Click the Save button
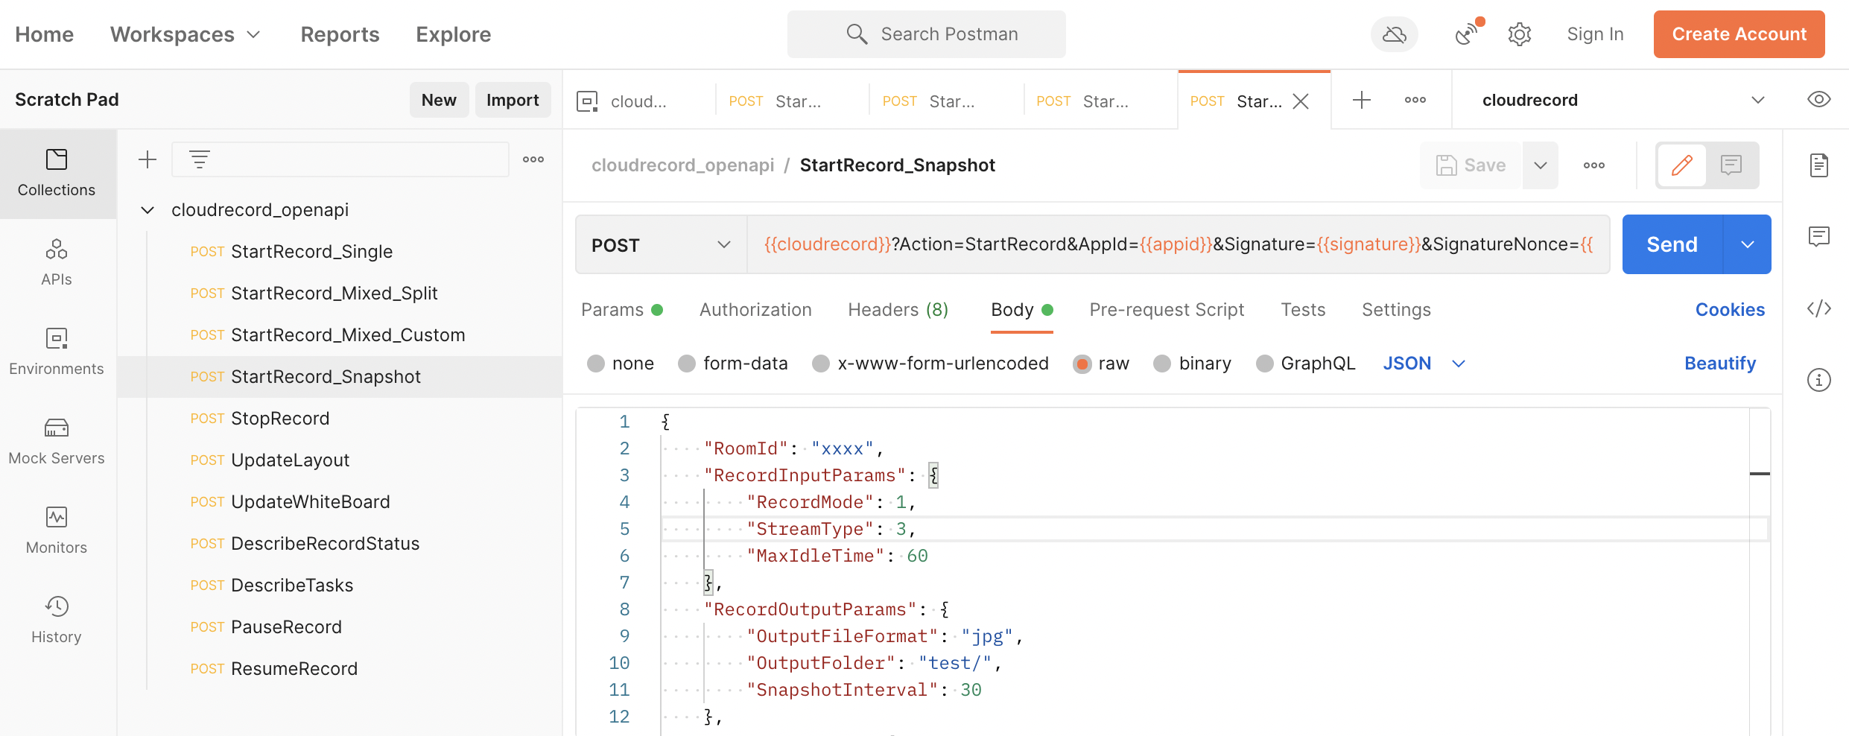This screenshot has height=736, width=1849. click(x=1471, y=165)
